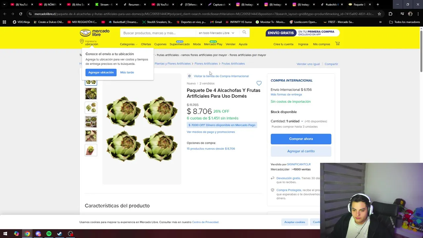
Task: Click the Compartir link
Action: coord(331,64)
